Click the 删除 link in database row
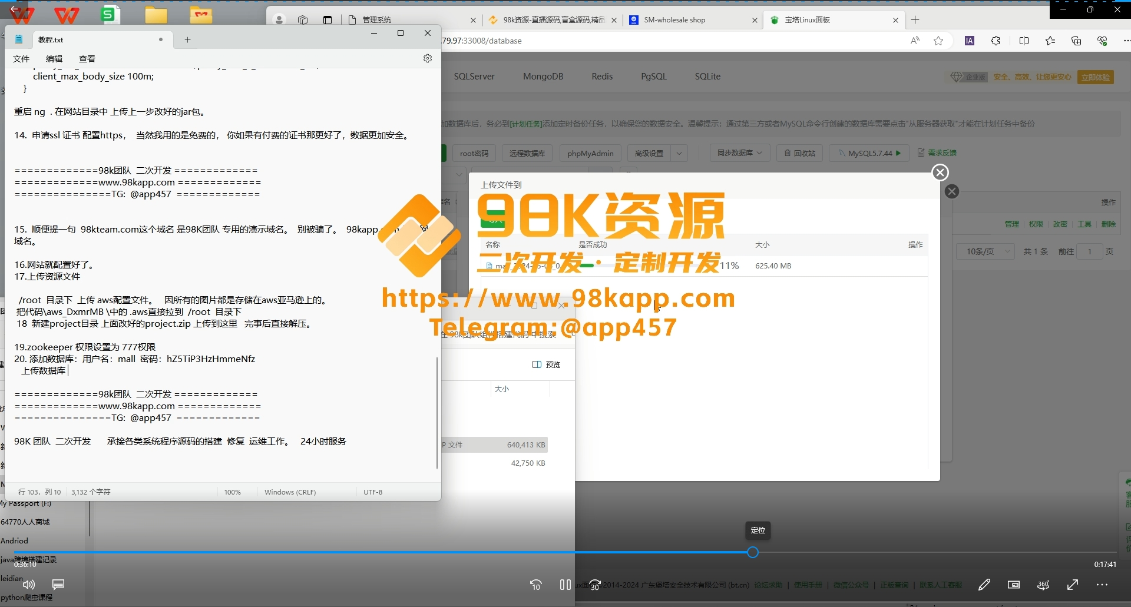 [1109, 224]
